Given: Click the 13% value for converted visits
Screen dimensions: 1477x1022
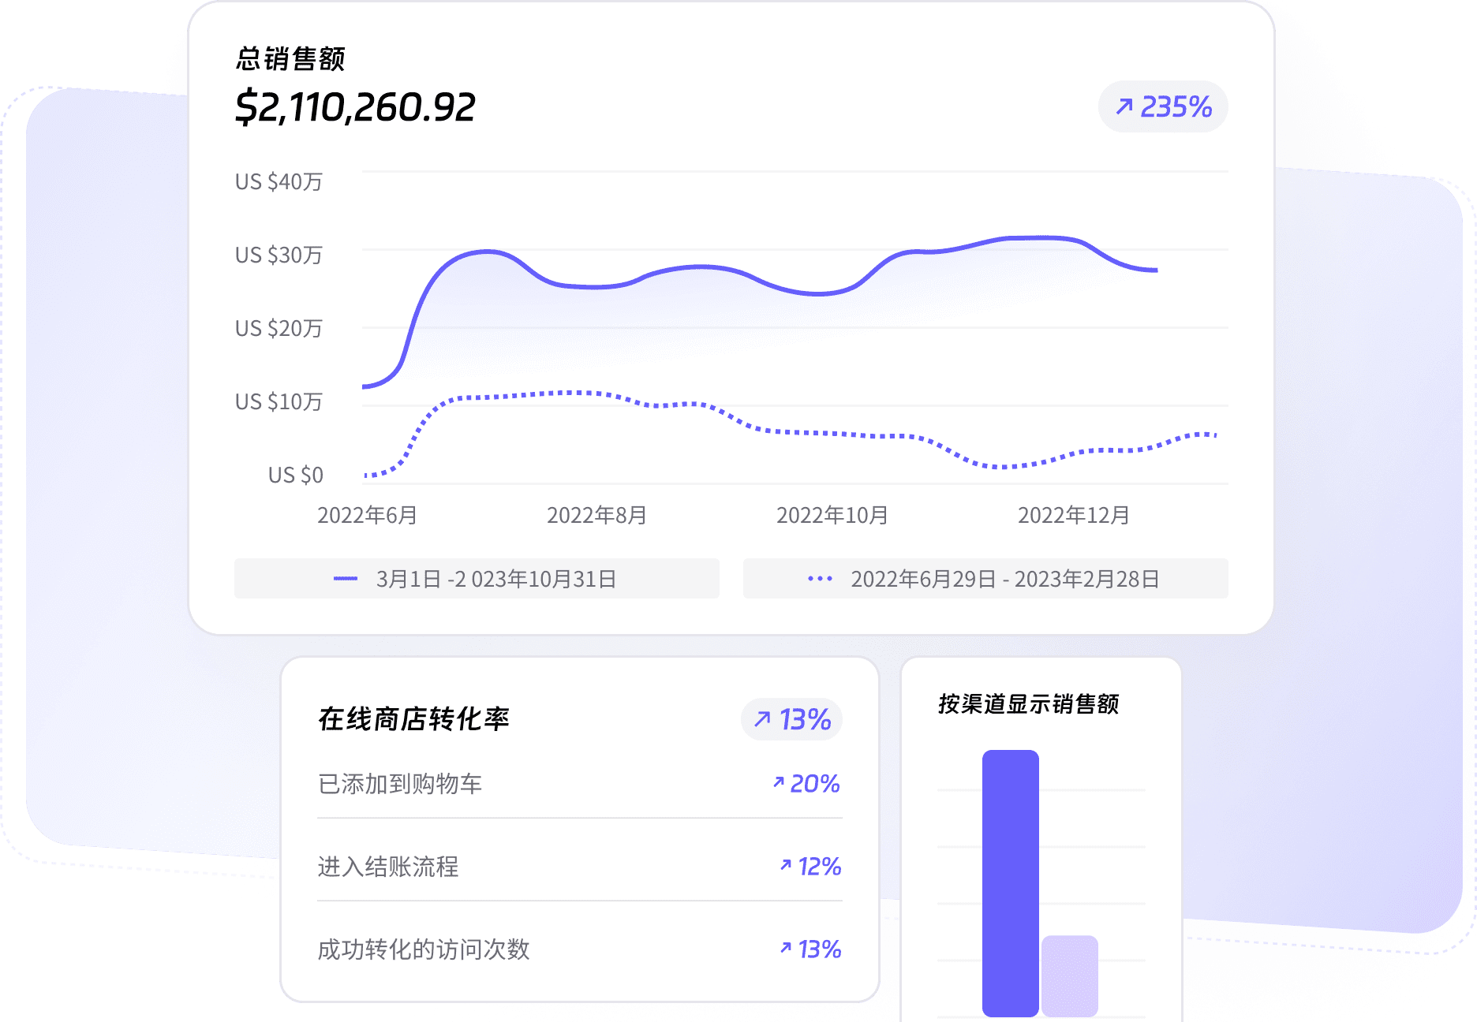Looking at the screenshot, I should 819,949.
